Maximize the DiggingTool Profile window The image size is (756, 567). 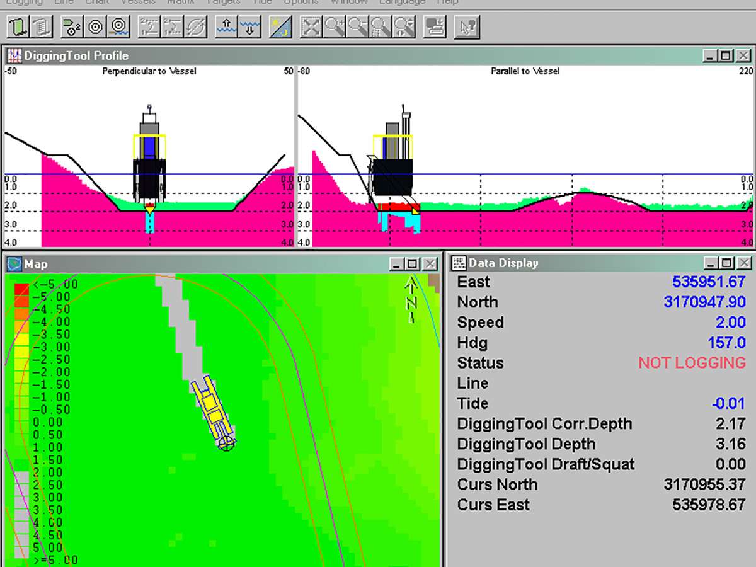726,55
